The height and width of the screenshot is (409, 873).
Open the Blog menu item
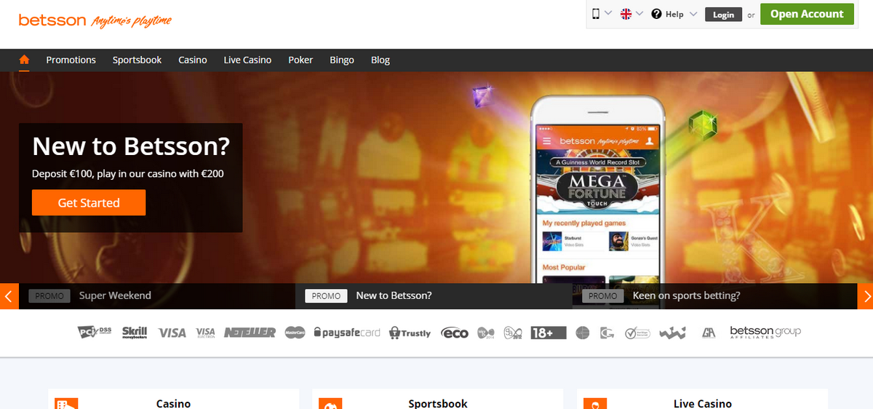coord(380,60)
